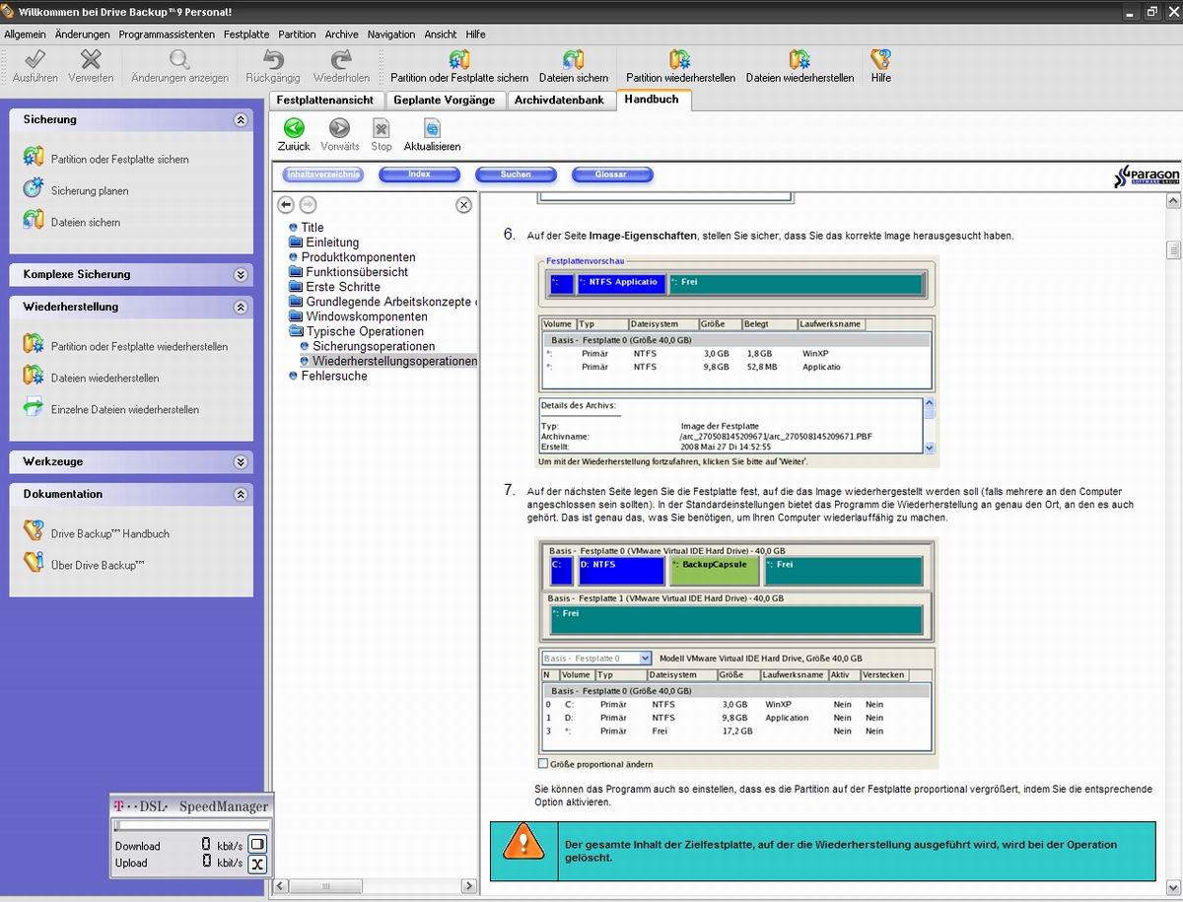
Task: Click the tree pane forward arrow
Action: click(x=308, y=204)
